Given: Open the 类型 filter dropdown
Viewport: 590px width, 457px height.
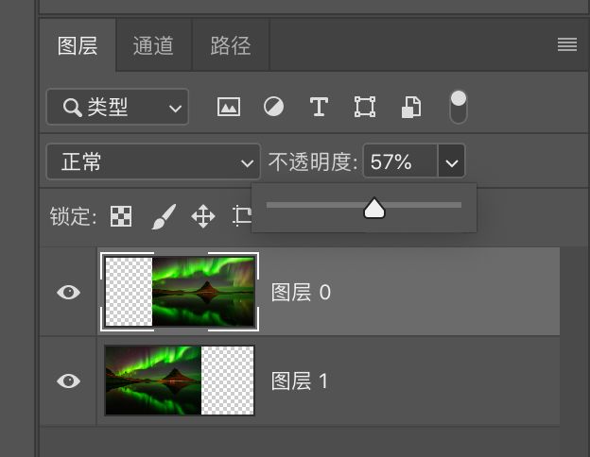Looking at the screenshot, I should [117, 107].
